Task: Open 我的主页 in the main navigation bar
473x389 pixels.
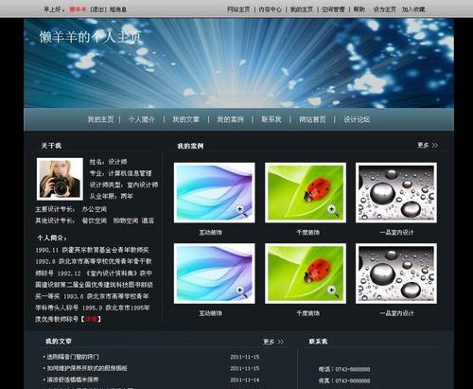Action: [100, 119]
